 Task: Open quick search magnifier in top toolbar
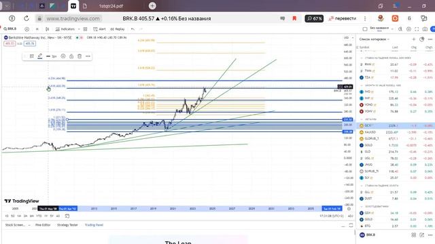[400, 29]
